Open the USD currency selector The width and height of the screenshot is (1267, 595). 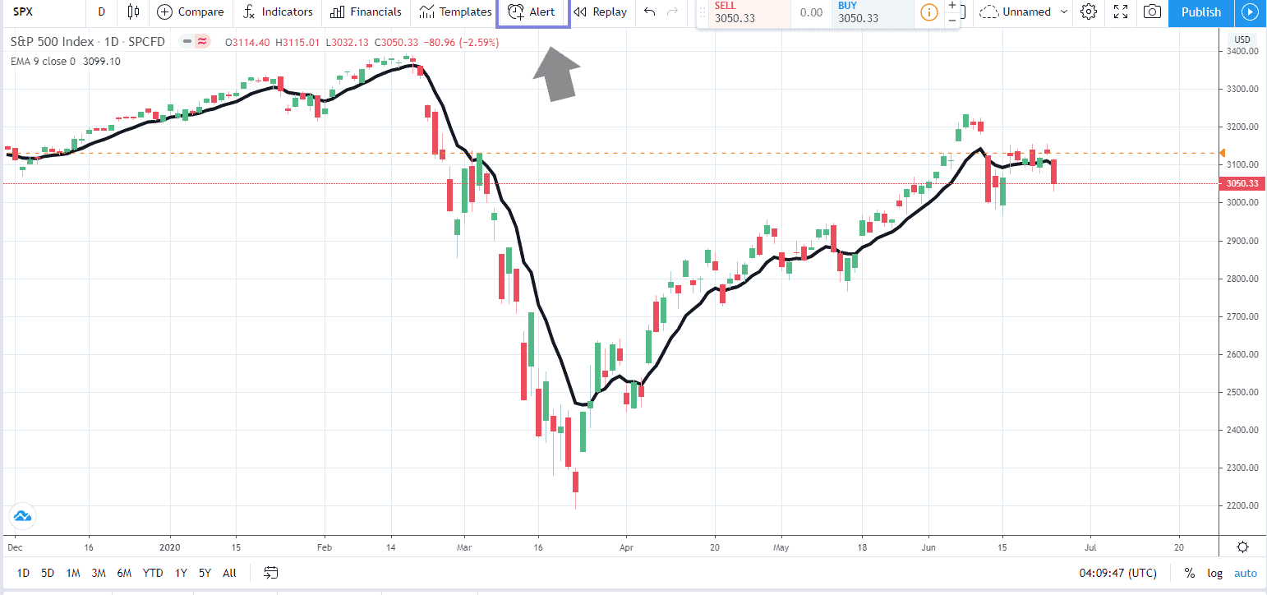pos(1242,39)
